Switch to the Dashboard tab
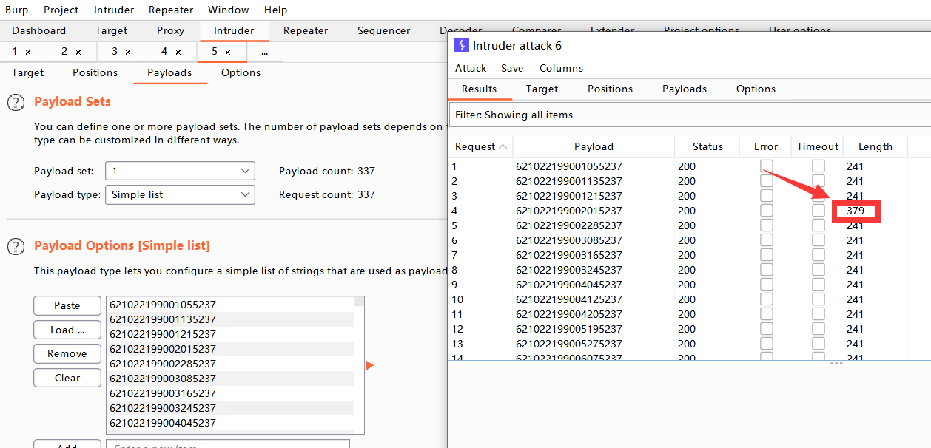The image size is (931, 448). click(x=38, y=30)
